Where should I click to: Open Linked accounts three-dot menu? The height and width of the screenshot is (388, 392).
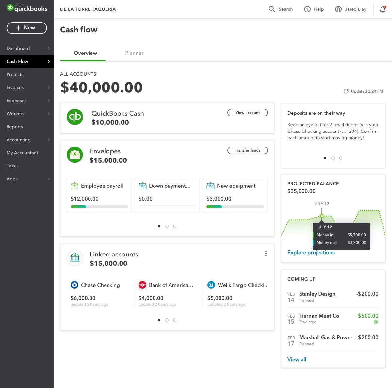(266, 254)
